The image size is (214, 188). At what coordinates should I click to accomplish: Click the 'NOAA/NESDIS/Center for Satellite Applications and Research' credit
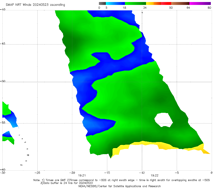point(119,186)
